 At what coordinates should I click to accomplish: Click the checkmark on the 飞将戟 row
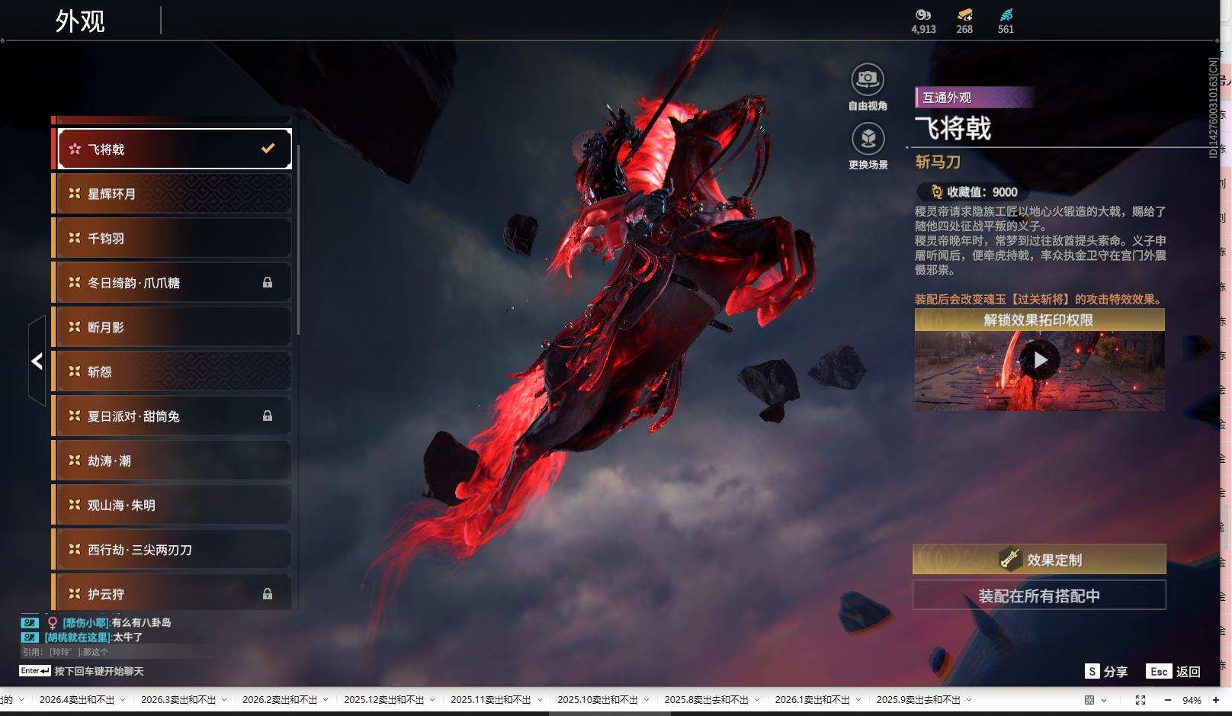coord(268,149)
